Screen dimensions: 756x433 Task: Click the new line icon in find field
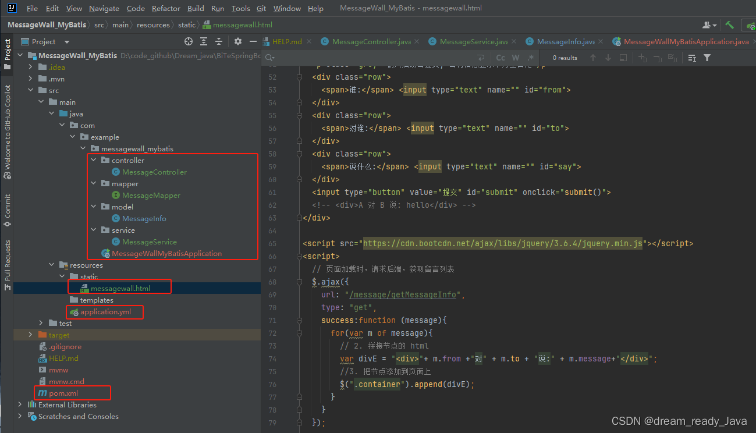(481, 58)
